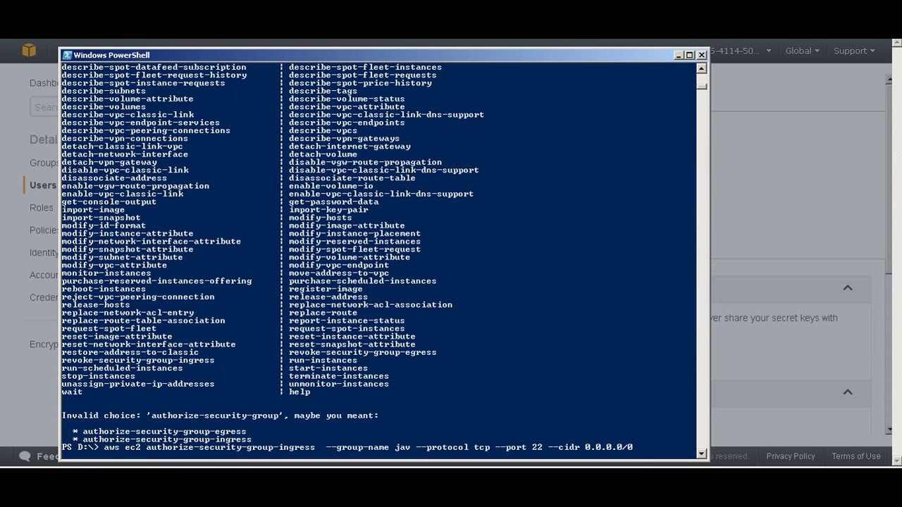Click the 'detach-volume' command text
The image size is (902, 507).
(x=323, y=154)
